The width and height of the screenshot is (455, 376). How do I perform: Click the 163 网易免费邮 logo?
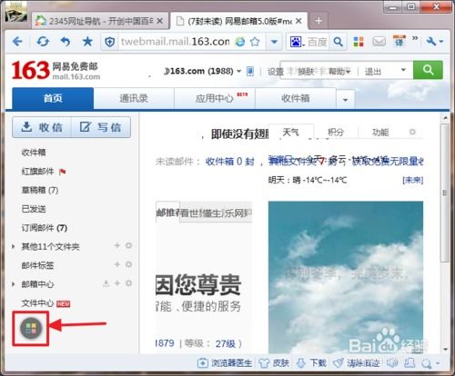(x=56, y=71)
